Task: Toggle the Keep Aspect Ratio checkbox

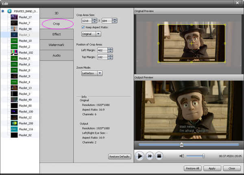Action: [x=83, y=27]
